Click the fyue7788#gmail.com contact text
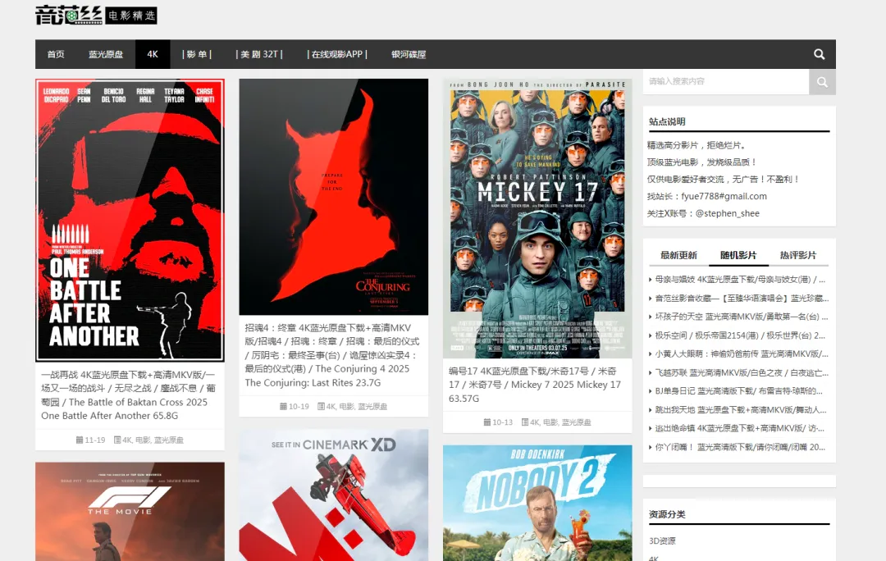Image resolution: width=886 pixels, height=561 pixels. [724, 197]
